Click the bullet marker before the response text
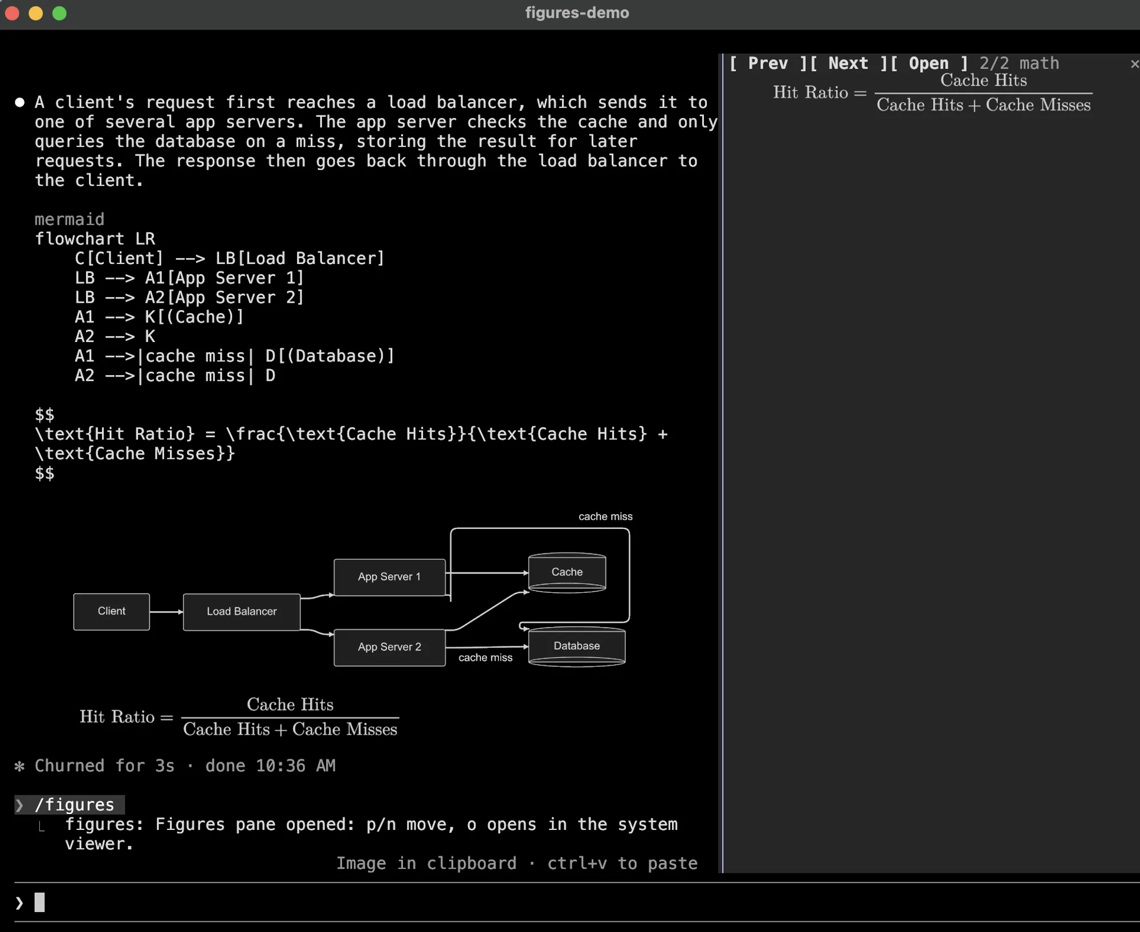Screen dimensions: 1140x932 click(20, 103)
